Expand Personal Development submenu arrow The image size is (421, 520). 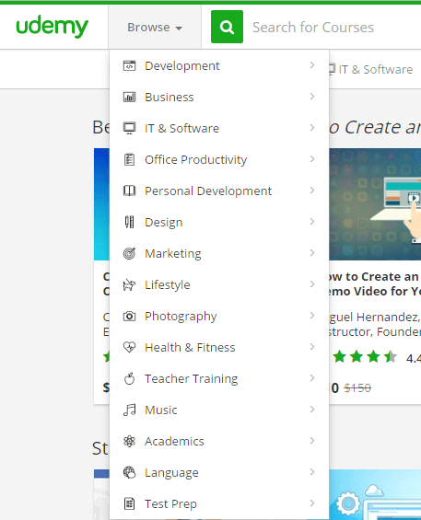[x=312, y=190]
